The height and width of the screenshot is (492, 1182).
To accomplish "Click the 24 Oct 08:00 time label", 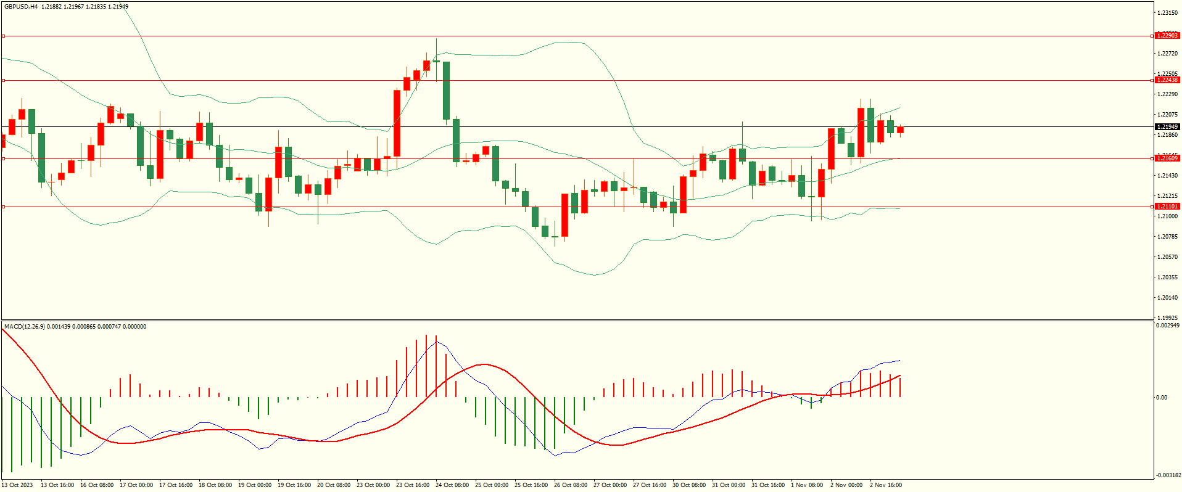I will click(452, 485).
